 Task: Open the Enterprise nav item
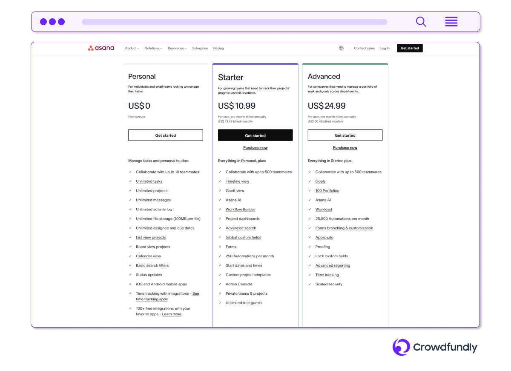click(x=200, y=48)
